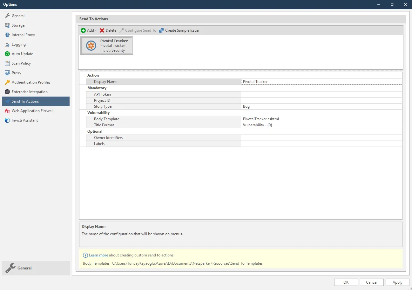Viewport: 412px width, 290px height.
Task: Open Scan Policy settings
Action: [21, 63]
